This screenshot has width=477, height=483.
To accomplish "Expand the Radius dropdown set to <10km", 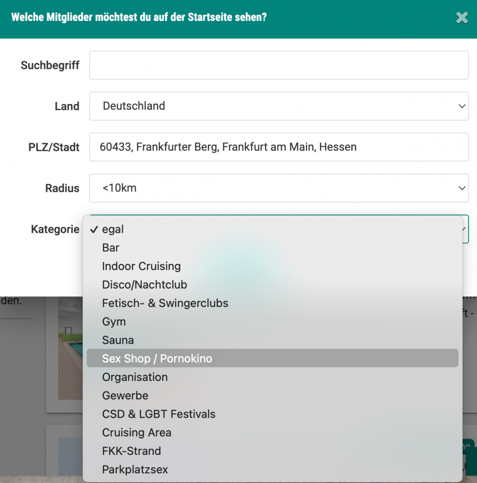I will (x=279, y=188).
